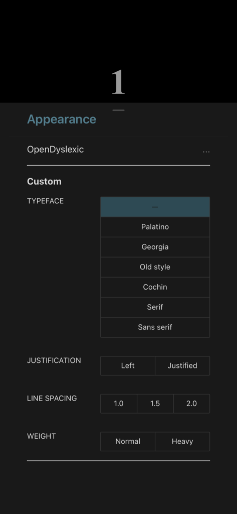237x514 pixels.
Task: Choose Palatino typeface
Action: 155,227
